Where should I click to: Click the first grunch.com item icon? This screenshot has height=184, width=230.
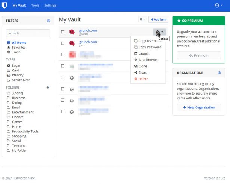(x=72, y=32)
